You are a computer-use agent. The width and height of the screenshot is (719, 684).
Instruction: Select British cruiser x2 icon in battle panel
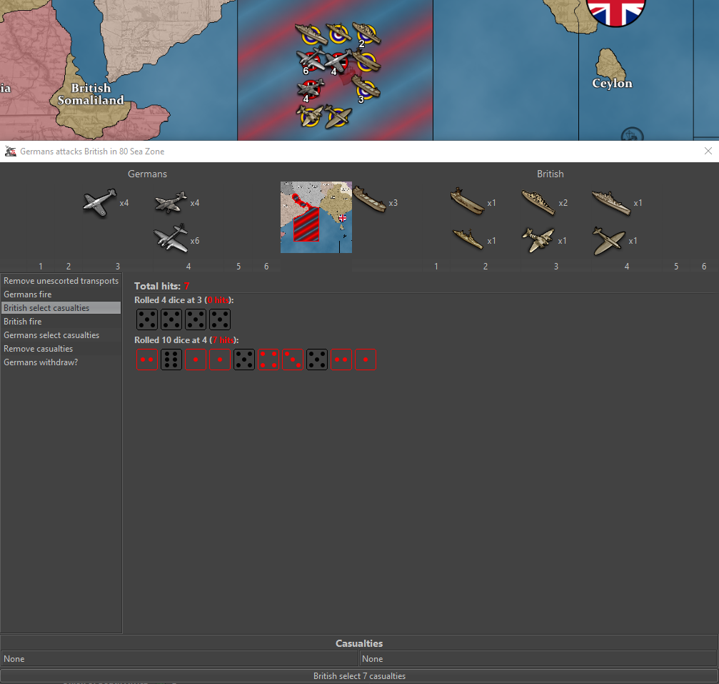[538, 202]
